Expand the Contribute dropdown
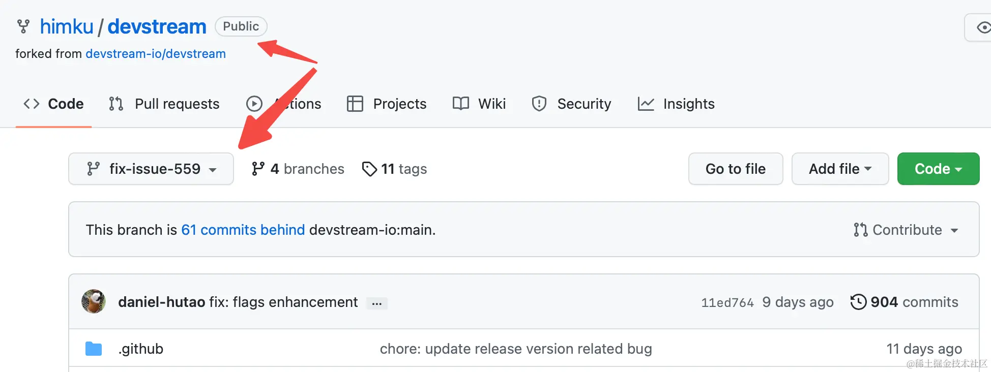Image resolution: width=991 pixels, height=372 pixels. coord(906,230)
